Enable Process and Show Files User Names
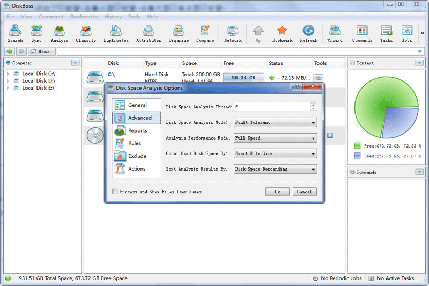429x286 pixels. click(115, 192)
